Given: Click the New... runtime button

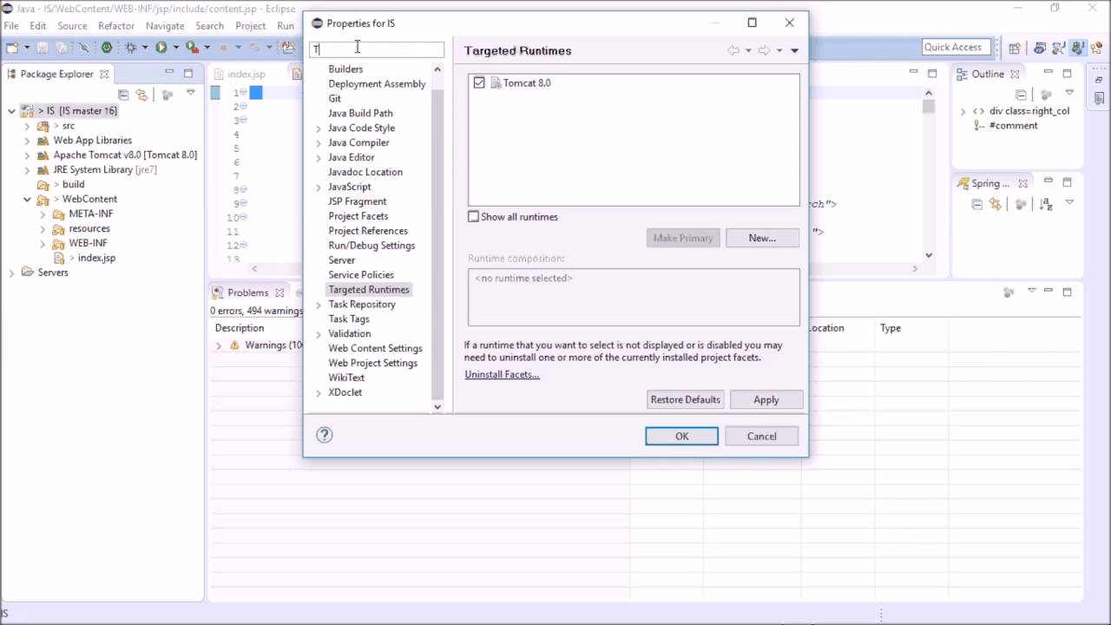Looking at the screenshot, I should [x=762, y=238].
